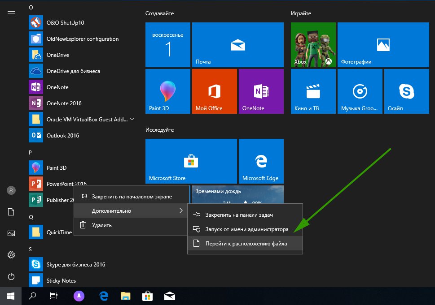Screen dimensions: 435x305
Task: Open Paint 3D in the app list
Action: pos(36,168)
